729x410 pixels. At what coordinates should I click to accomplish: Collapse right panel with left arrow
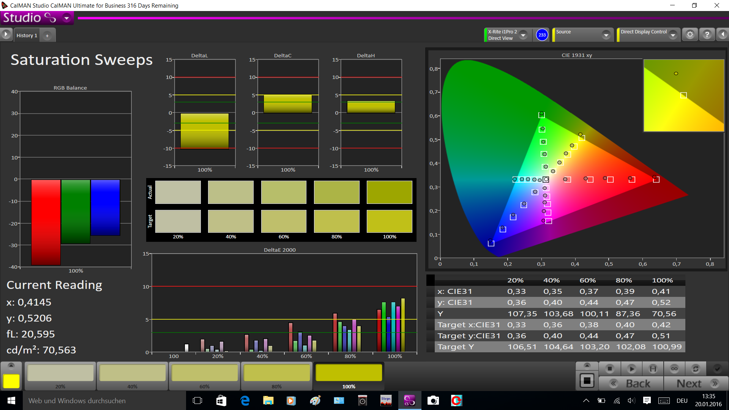click(x=723, y=35)
